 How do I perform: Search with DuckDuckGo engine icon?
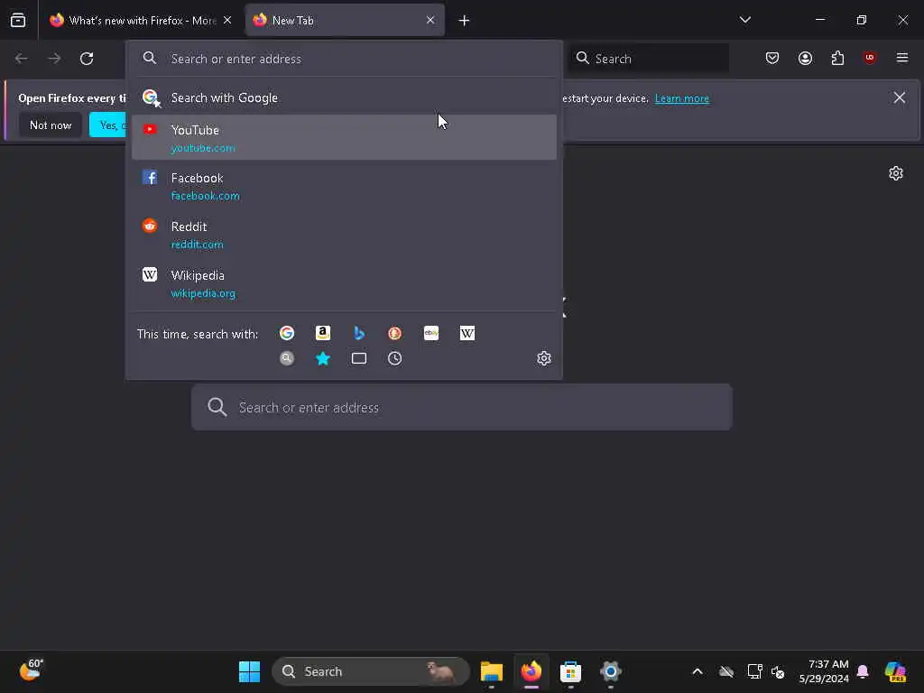395,334
